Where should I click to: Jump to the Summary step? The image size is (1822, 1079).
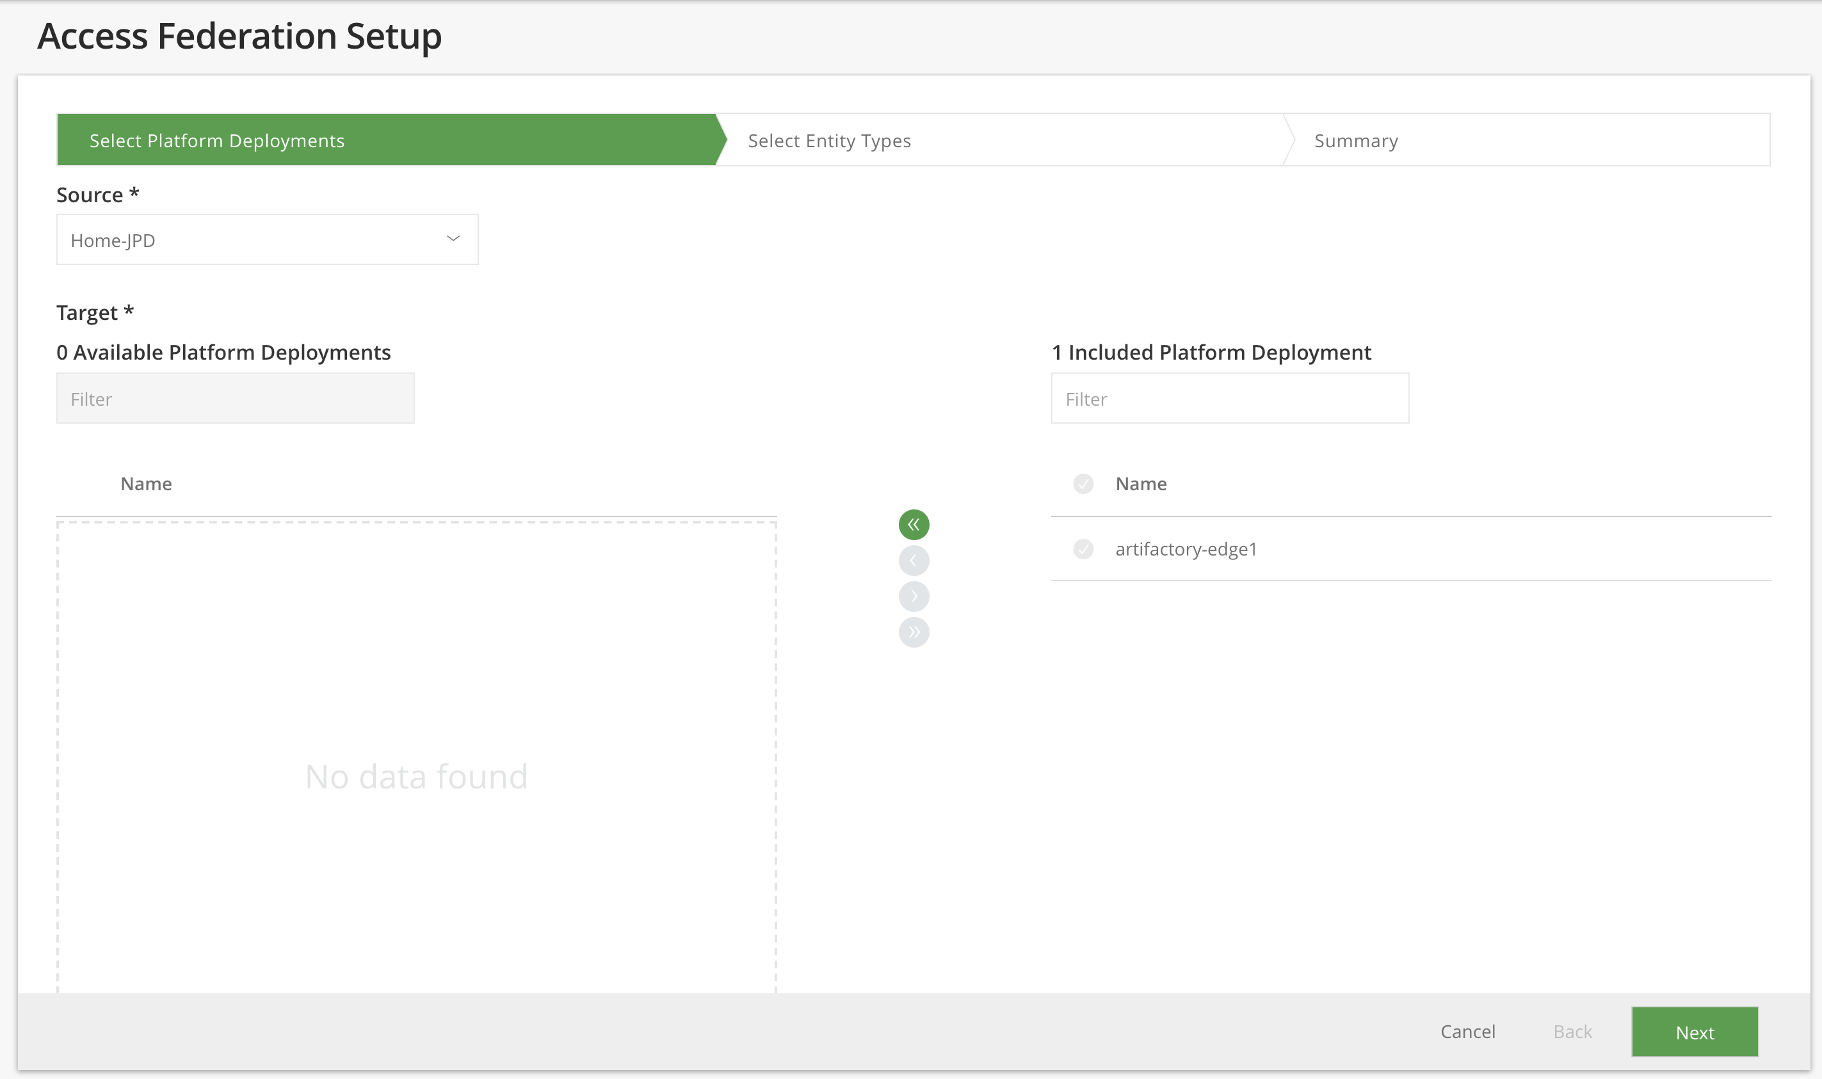point(1356,140)
